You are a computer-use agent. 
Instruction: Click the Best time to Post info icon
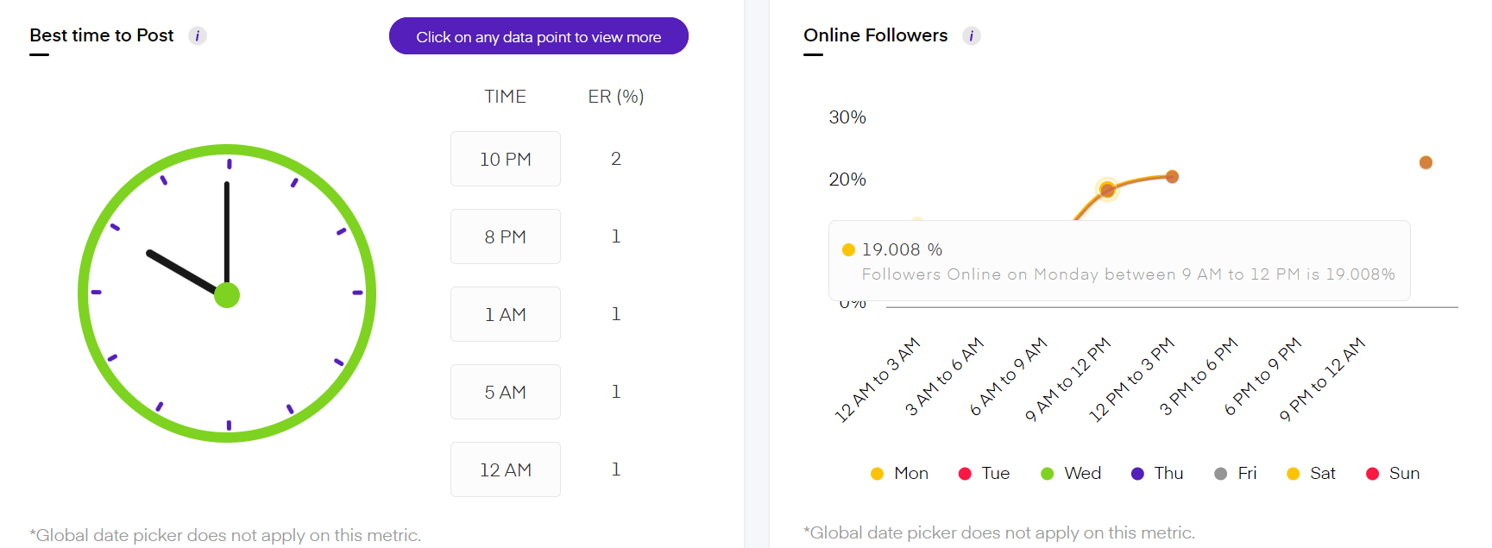(198, 36)
